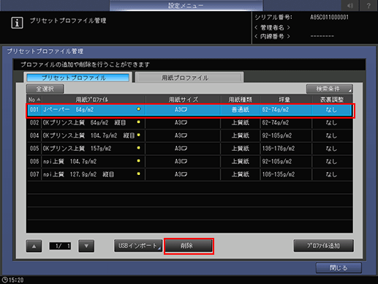
Task: Select row 007 npi上質 127.9g/m2
Action: point(189,174)
